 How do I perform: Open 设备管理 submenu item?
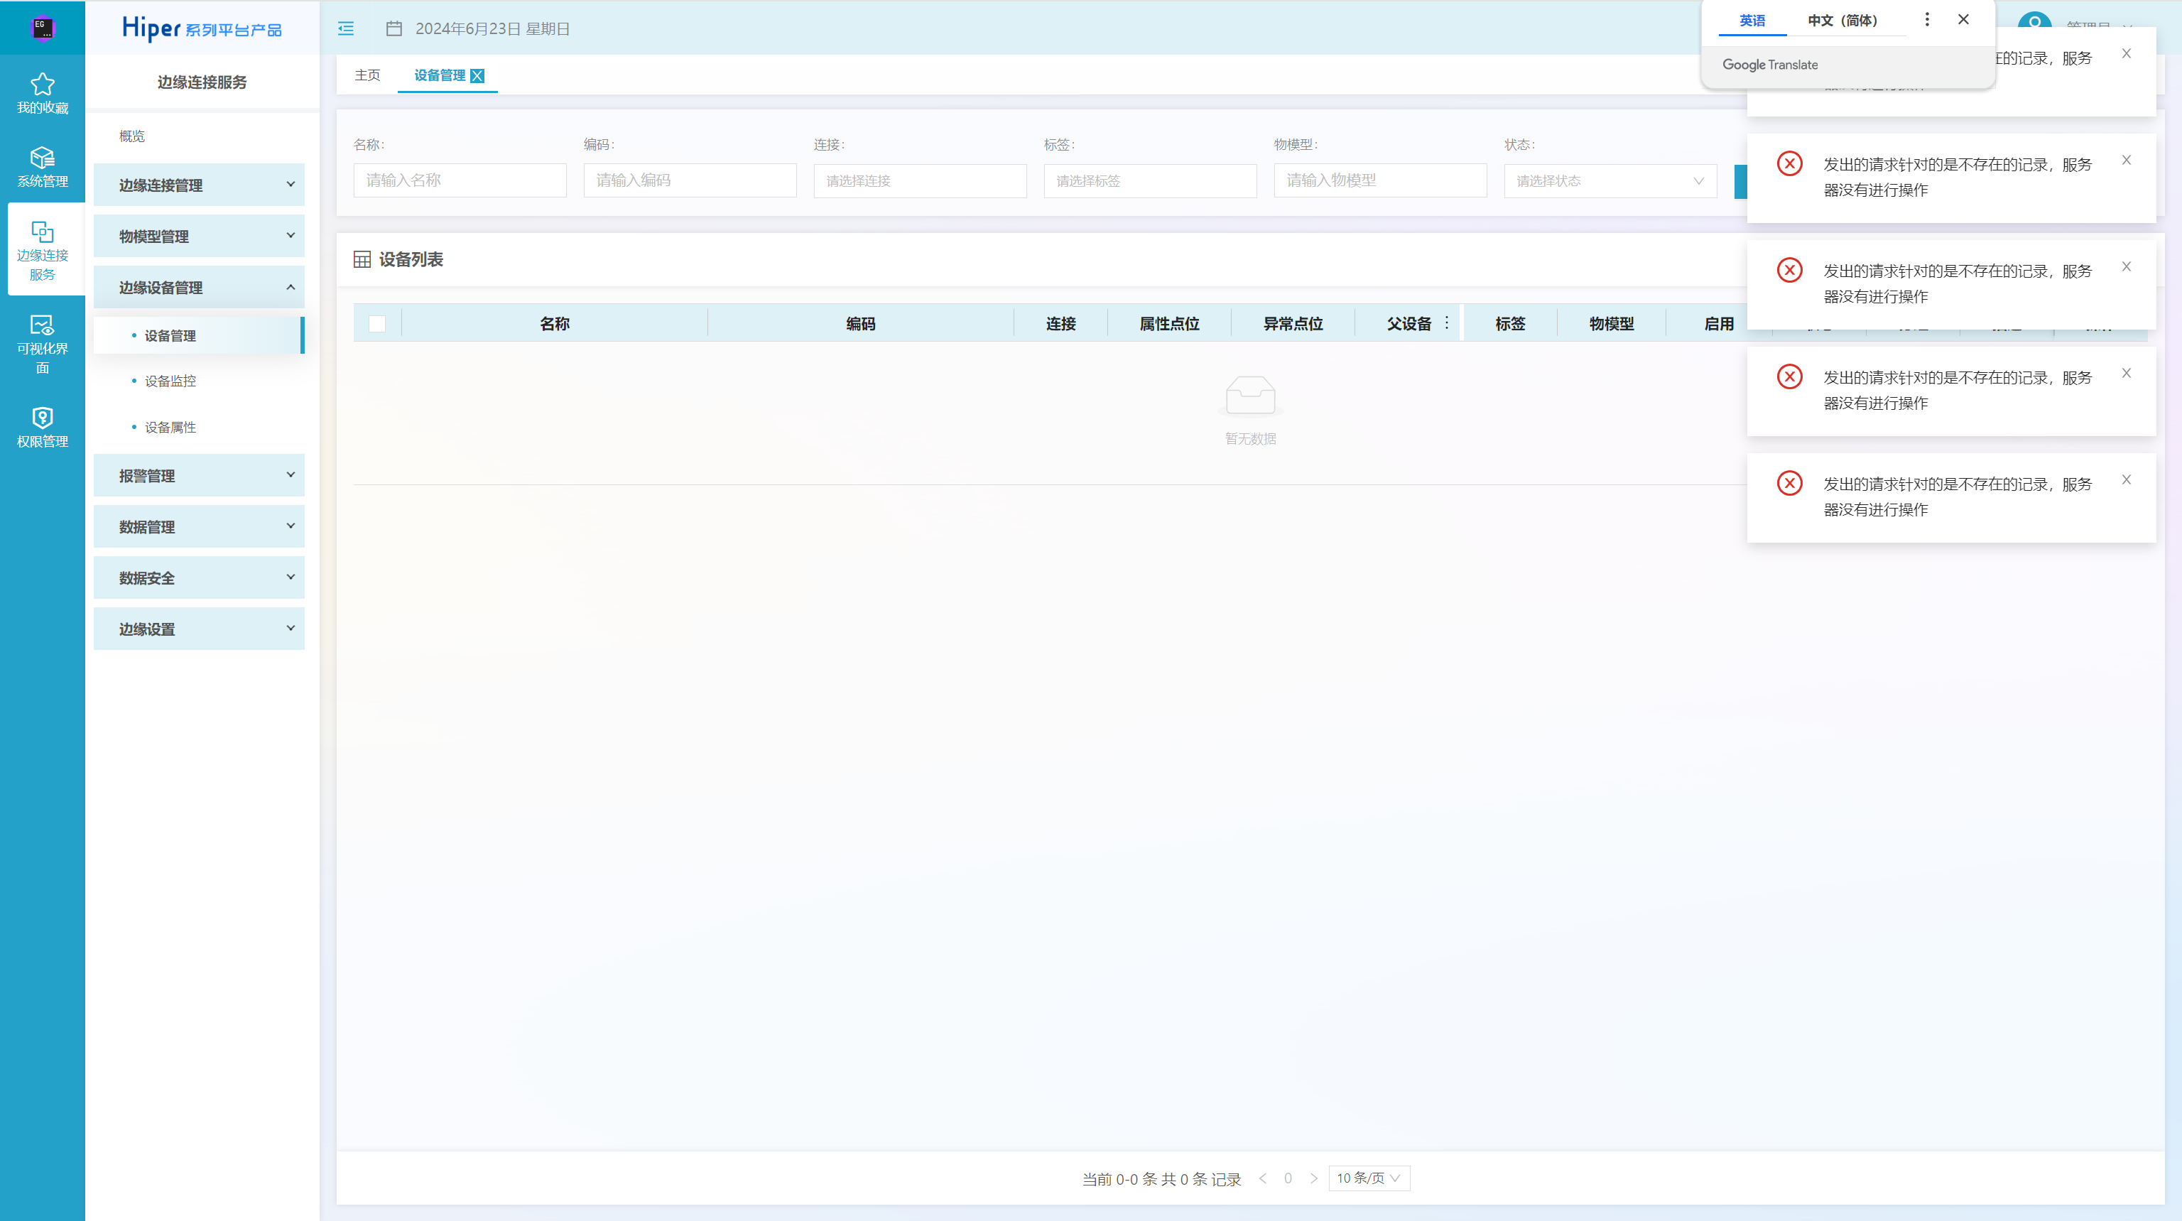198,335
